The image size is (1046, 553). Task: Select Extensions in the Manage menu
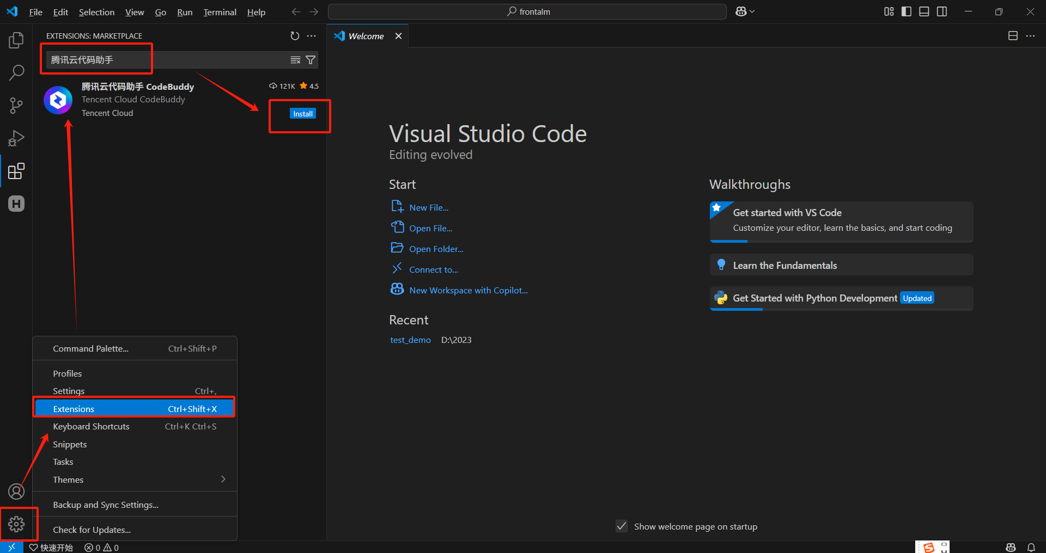(135, 409)
